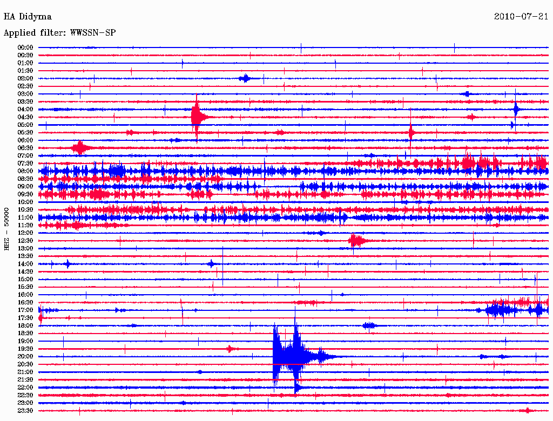Select the 00:00 time label
553x421 pixels.
pos(25,47)
